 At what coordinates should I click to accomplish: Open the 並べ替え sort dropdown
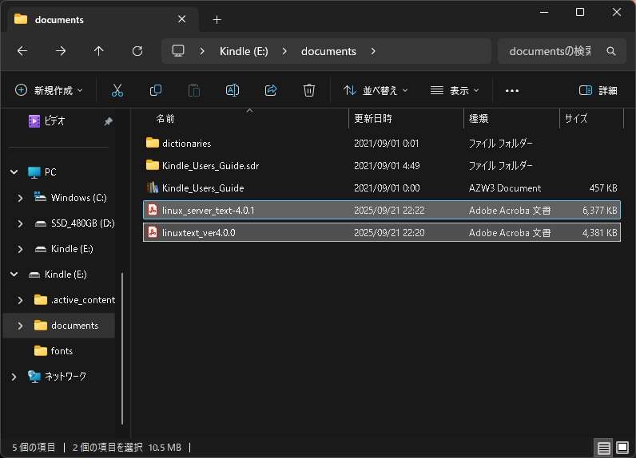click(376, 91)
